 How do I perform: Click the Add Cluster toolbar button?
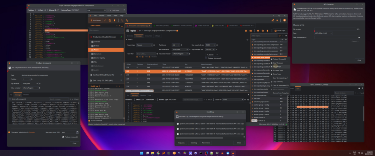coord(95,20)
